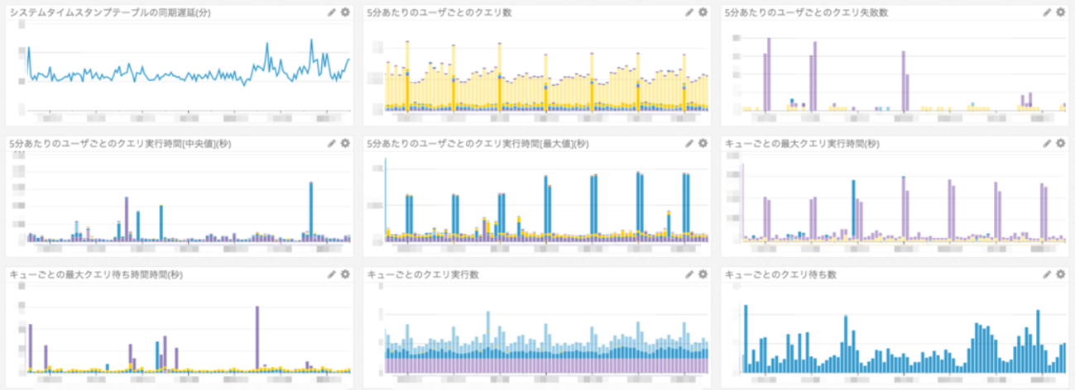The image size is (1075, 390).
Task: Edit the クエリ実行時間[最大値](秒) panel with pencil
Action: pos(689,143)
